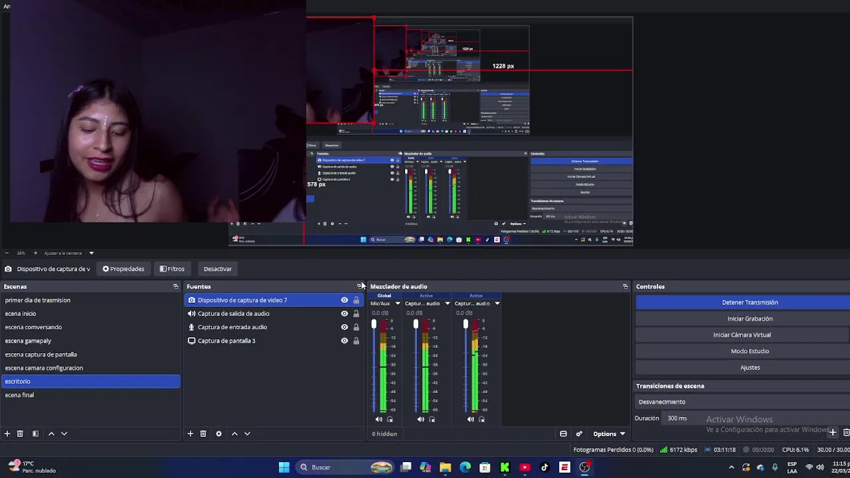
Task: Open File Explorer from the taskbar
Action: (x=445, y=467)
